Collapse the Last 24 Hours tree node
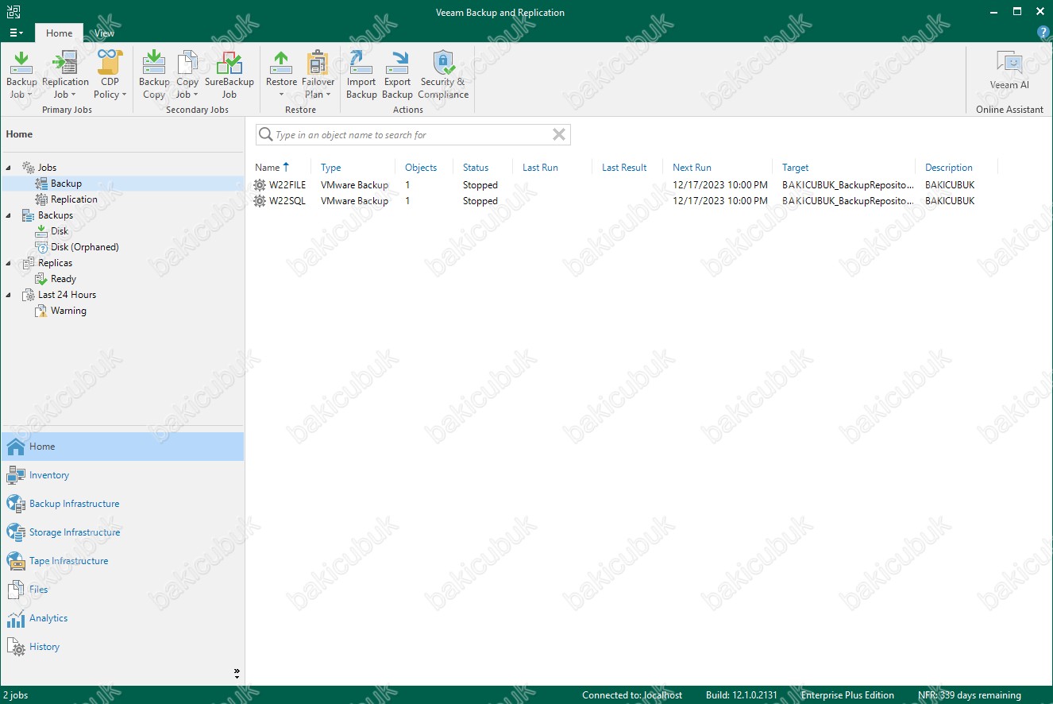1053x704 pixels. 9,295
